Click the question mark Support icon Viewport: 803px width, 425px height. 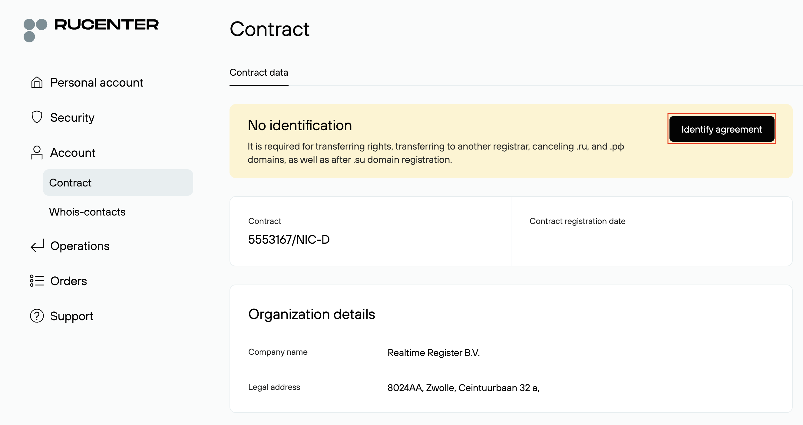pos(37,316)
